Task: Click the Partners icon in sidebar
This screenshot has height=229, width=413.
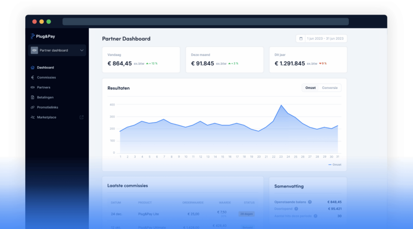Action: [x=33, y=87]
